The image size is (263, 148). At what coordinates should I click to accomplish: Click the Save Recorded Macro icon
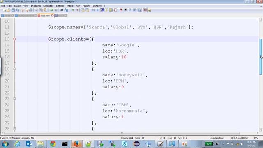(139, 10)
